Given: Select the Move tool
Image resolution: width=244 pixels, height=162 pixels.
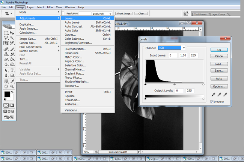Looking at the screenshot, I should tap(12, 33).
